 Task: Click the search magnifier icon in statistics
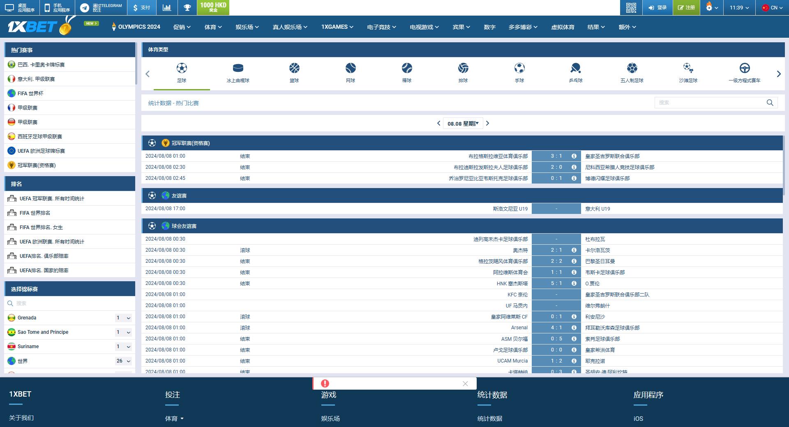(x=770, y=103)
